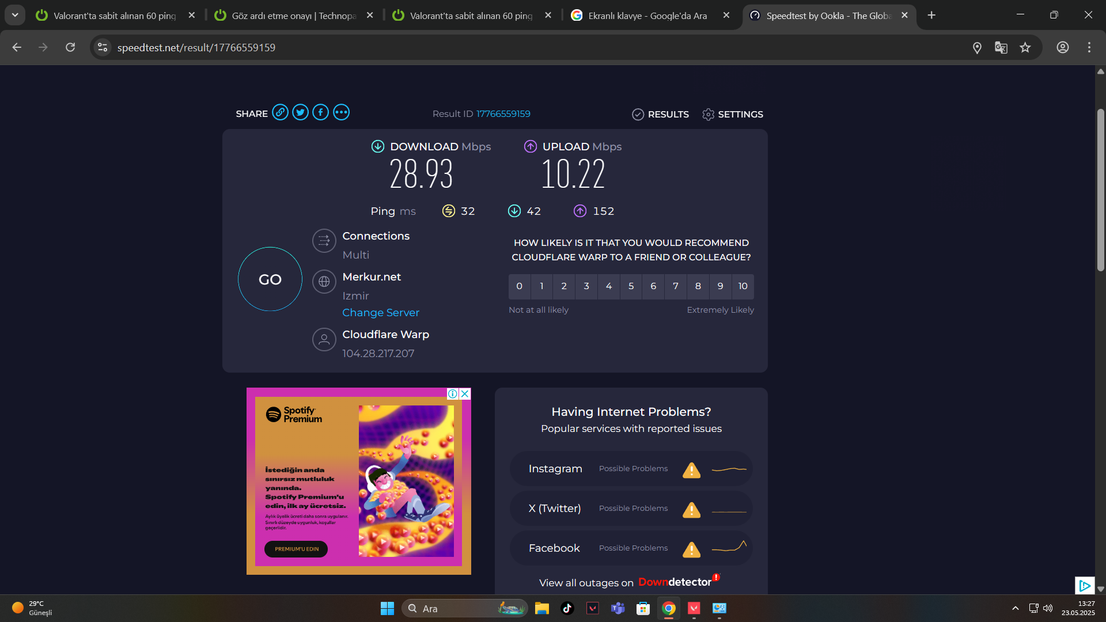Open the Results checkmark icon
The width and height of the screenshot is (1106, 622).
(638, 115)
